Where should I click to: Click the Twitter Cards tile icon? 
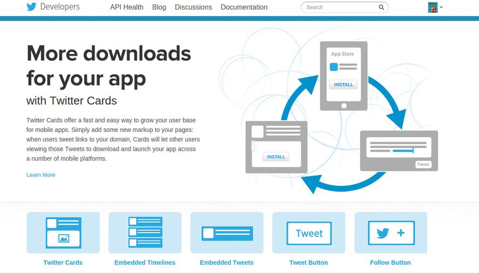pyautogui.click(x=63, y=233)
